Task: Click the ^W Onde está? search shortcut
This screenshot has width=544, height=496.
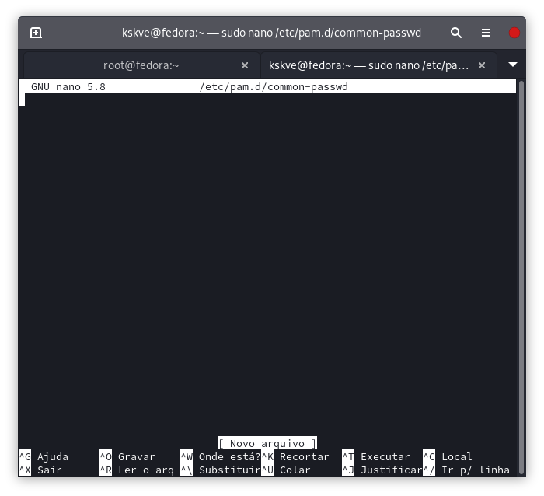Action: point(221,456)
